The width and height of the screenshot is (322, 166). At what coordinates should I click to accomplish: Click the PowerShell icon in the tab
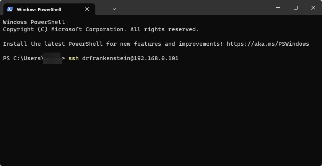click(x=10, y=9)
